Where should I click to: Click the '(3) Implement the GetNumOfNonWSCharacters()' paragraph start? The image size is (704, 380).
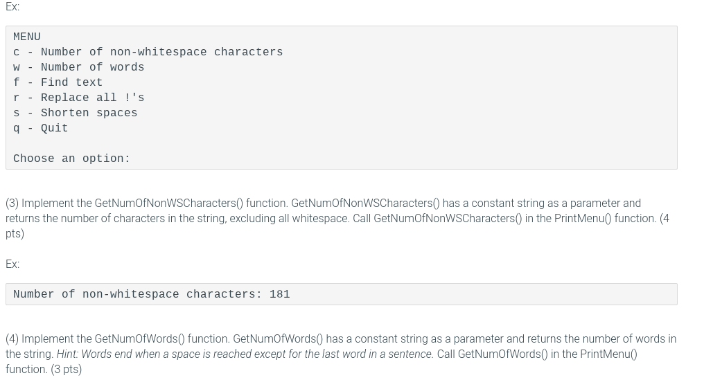tap(146, 203)
